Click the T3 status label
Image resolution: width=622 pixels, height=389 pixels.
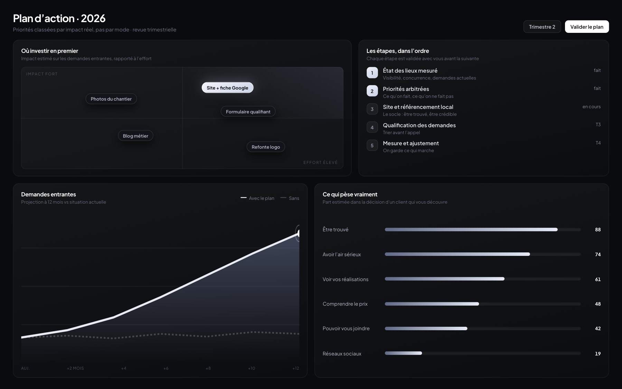pos(598,124)
